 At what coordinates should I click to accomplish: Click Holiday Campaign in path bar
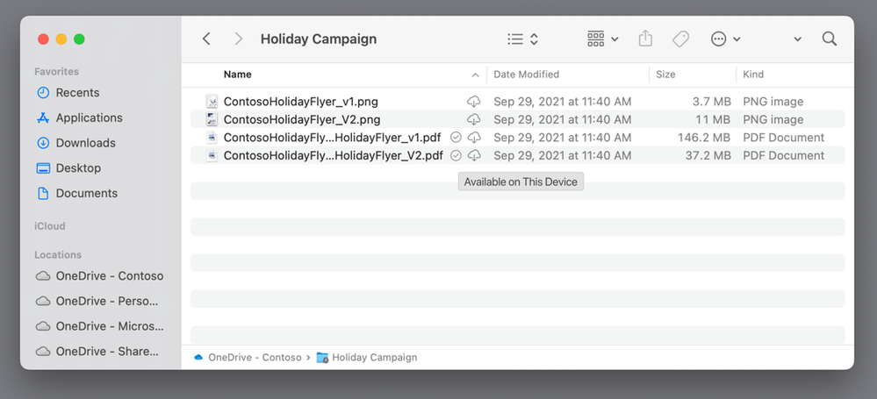[x=374, y=358]
